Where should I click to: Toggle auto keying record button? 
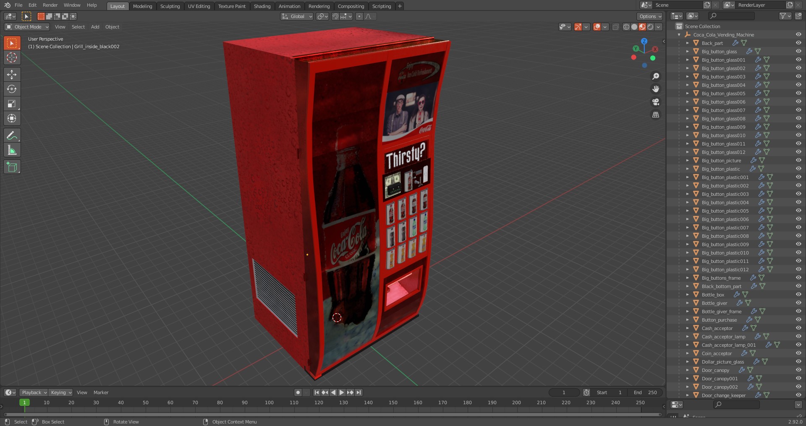coord(298,392)
